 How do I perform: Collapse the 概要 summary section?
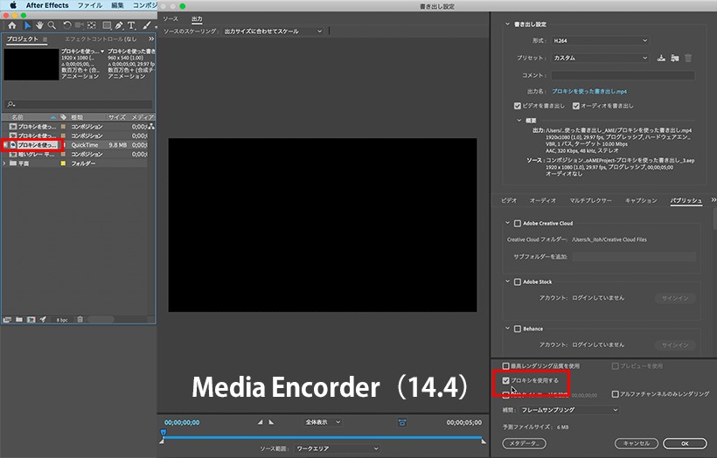pyautogui.click(x=519, y=121)
